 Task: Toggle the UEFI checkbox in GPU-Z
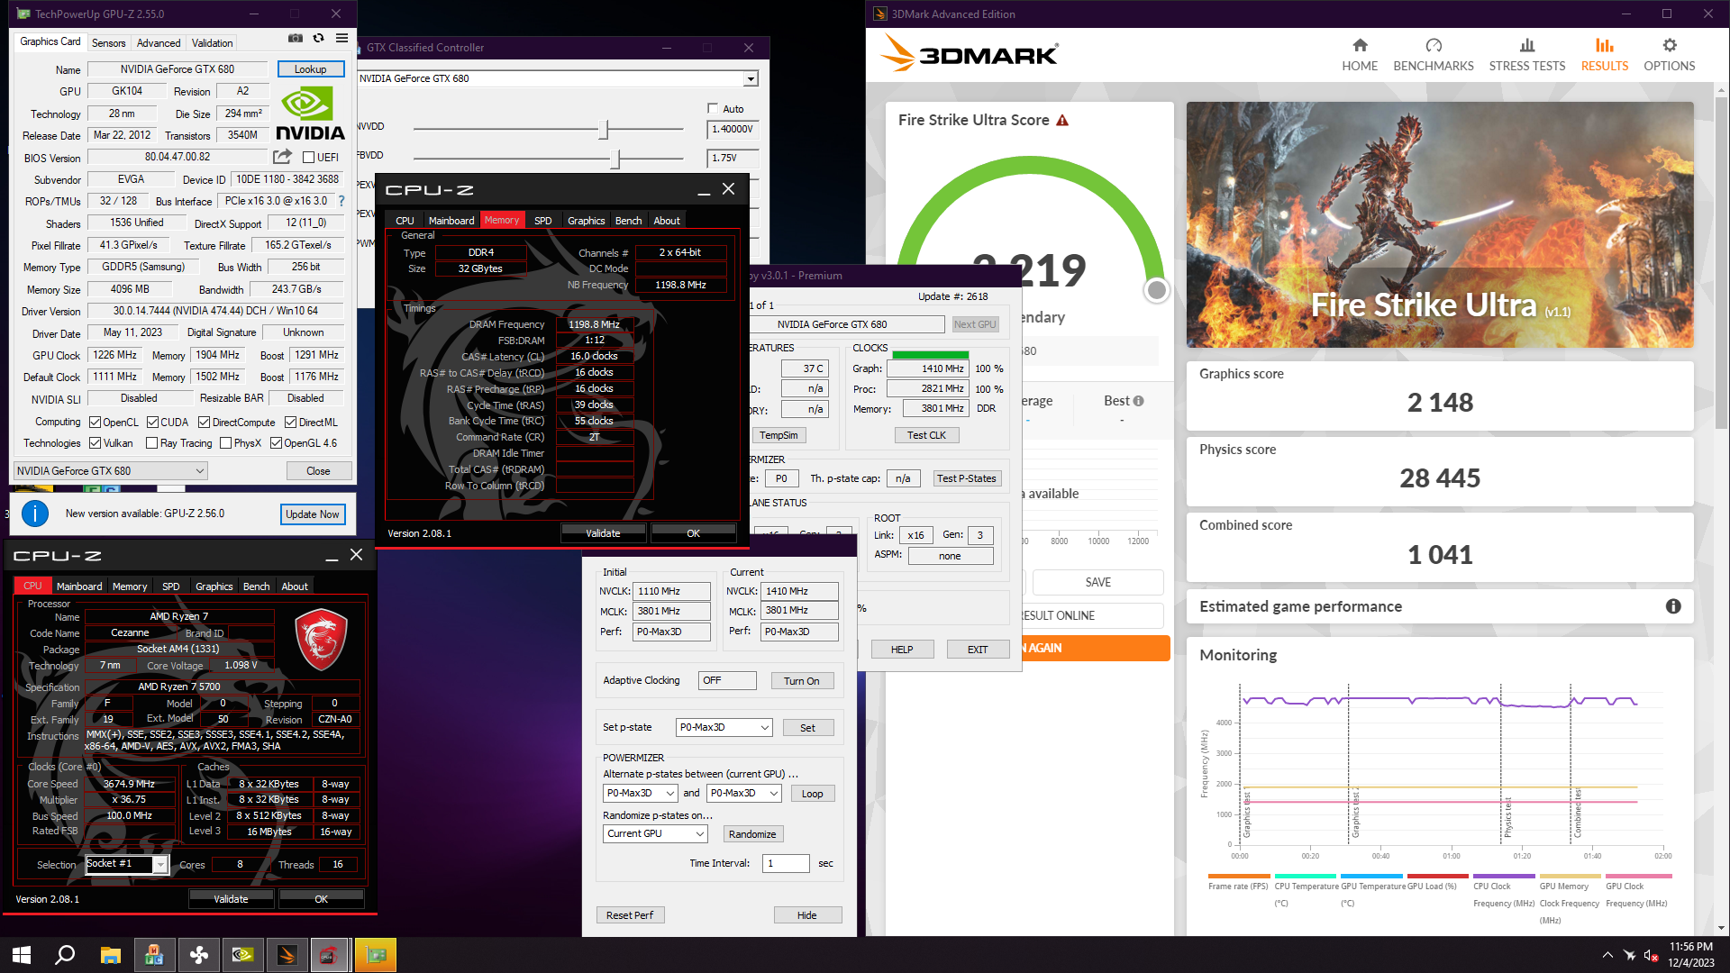[x=309, y=157]
